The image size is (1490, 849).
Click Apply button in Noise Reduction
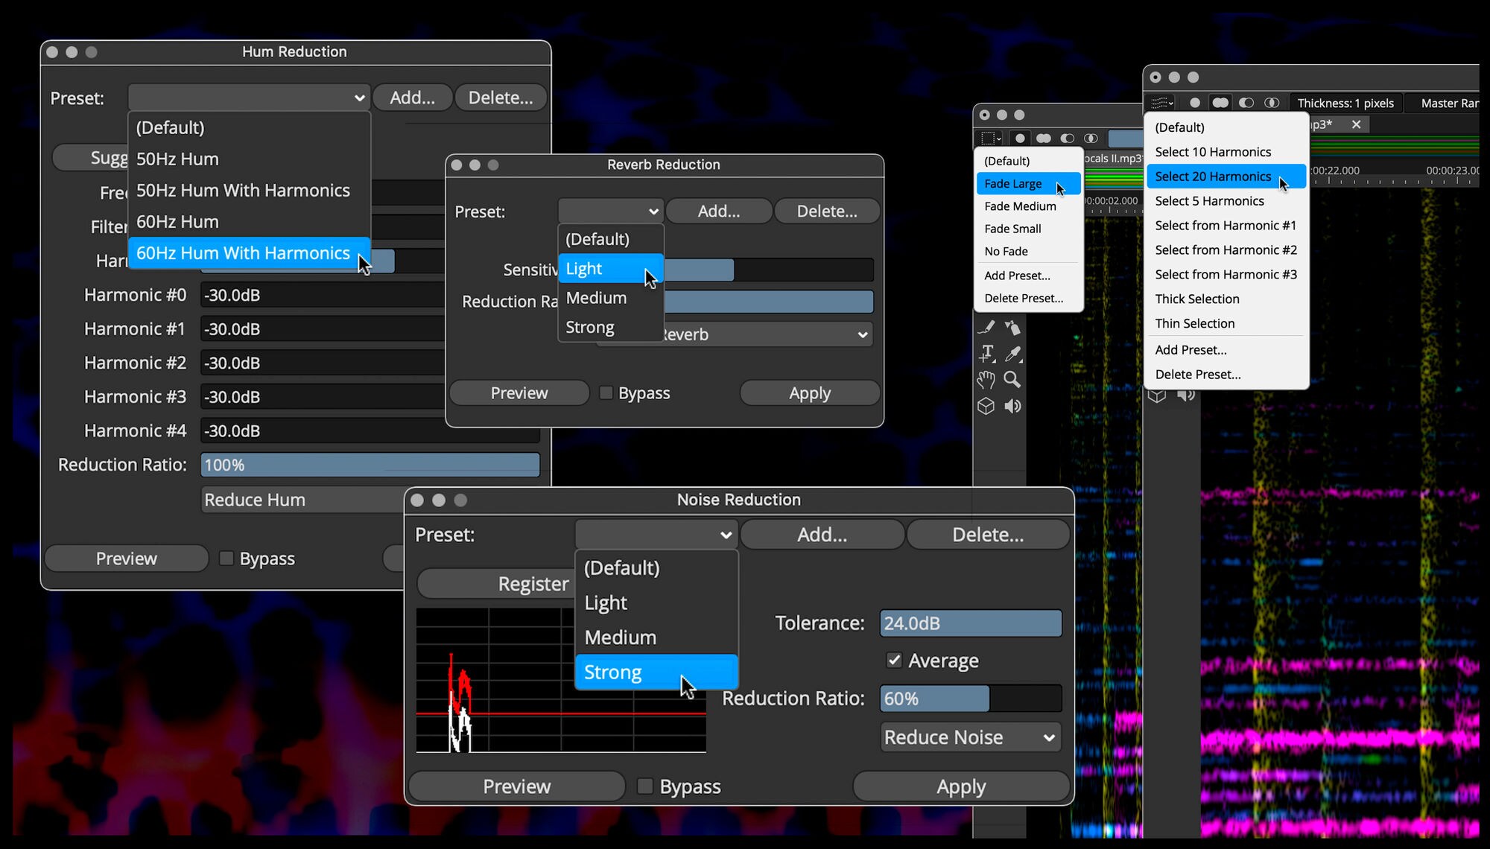click(x=960, y=786)
